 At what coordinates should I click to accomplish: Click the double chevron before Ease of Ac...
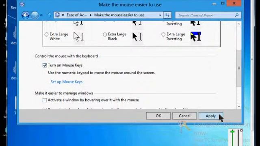(x=63, y=15)
